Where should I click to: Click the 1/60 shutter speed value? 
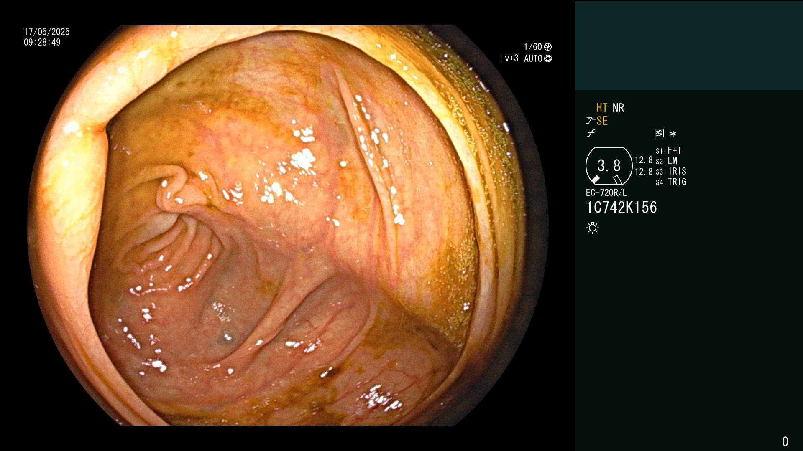[x=533, y=47]
